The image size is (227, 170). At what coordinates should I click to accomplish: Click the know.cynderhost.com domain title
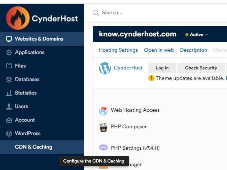click(137, 34)
